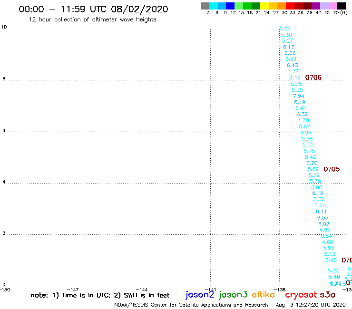Click the jason2 satellite label
This screenshot has height=309, width=352.
200,295
